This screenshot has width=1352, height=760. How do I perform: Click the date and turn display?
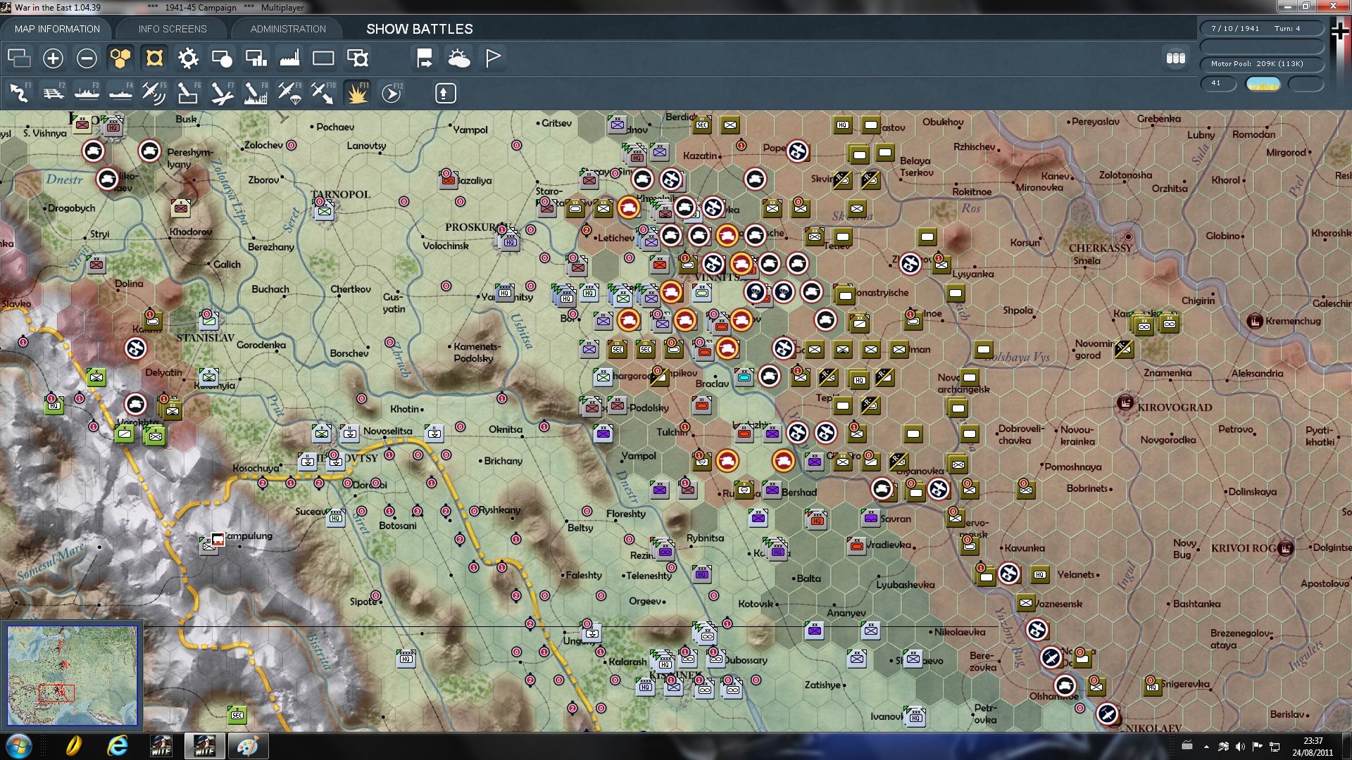tap(1262, 29)
